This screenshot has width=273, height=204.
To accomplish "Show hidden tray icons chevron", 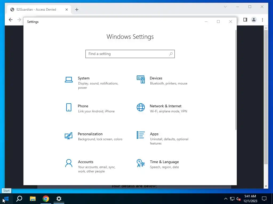I will point(226,199).
